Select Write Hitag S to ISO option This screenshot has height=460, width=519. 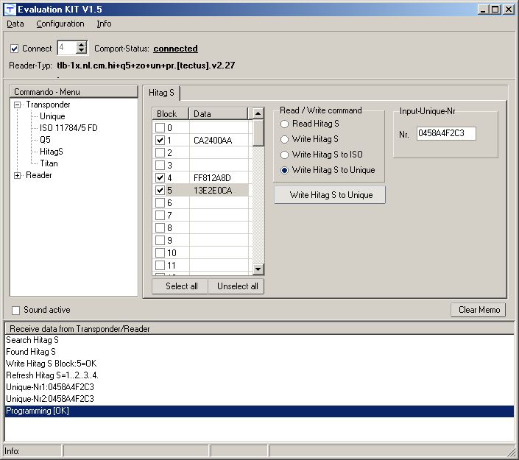(x=322, y=155)
